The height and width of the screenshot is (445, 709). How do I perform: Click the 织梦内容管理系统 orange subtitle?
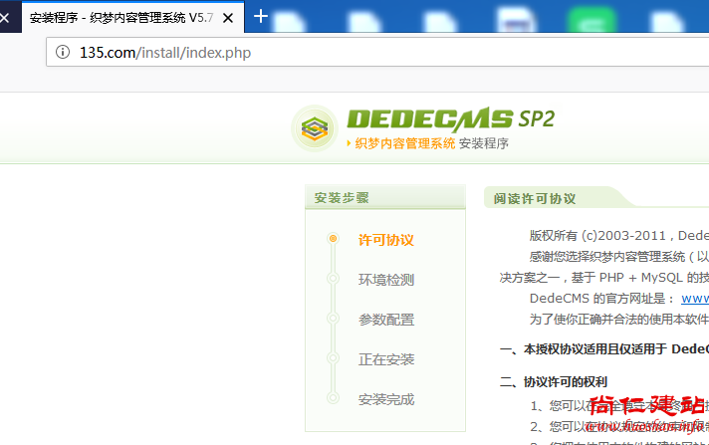click(x=405, y=143)
